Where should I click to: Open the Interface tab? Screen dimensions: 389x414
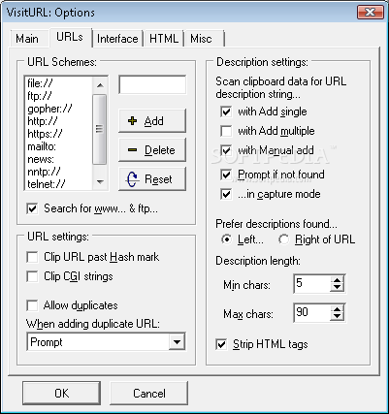pos(117,39)
